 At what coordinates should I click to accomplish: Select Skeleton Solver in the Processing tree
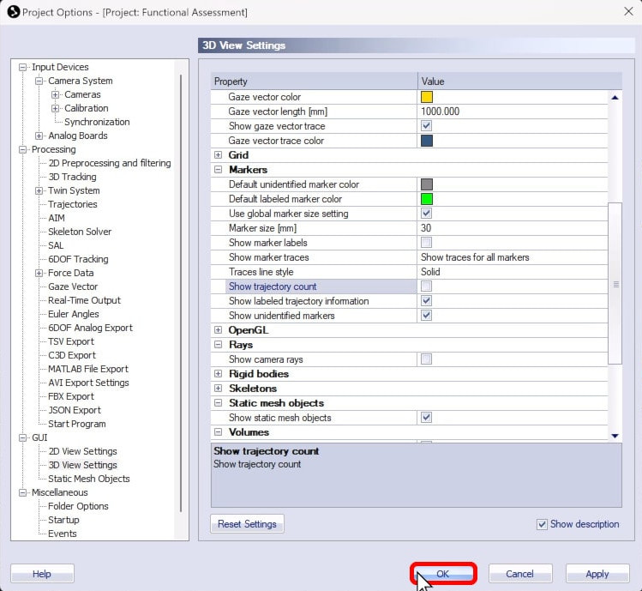(80, 232)
